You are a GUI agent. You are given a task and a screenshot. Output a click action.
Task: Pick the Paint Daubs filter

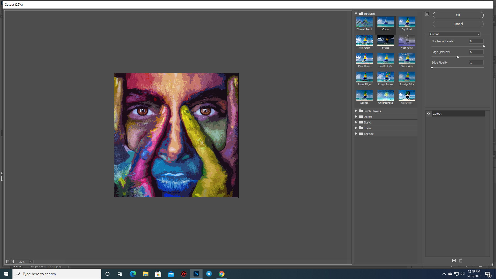coord(364,60)
